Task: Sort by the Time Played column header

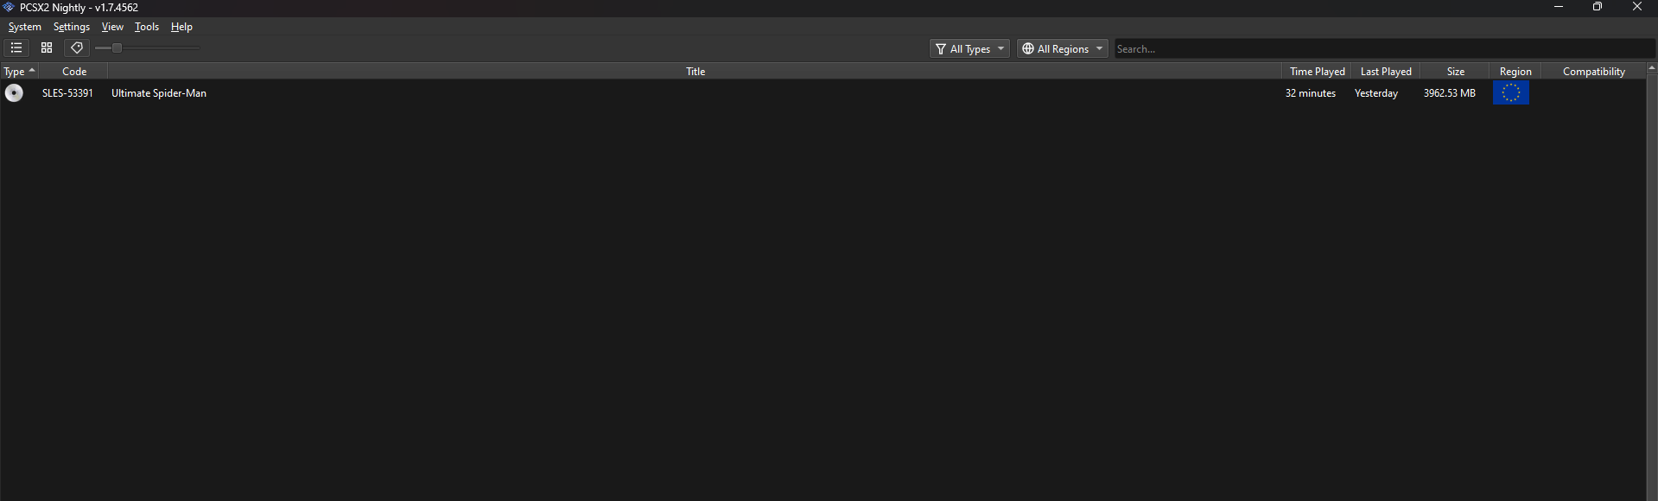Action: click(1317, 71)
